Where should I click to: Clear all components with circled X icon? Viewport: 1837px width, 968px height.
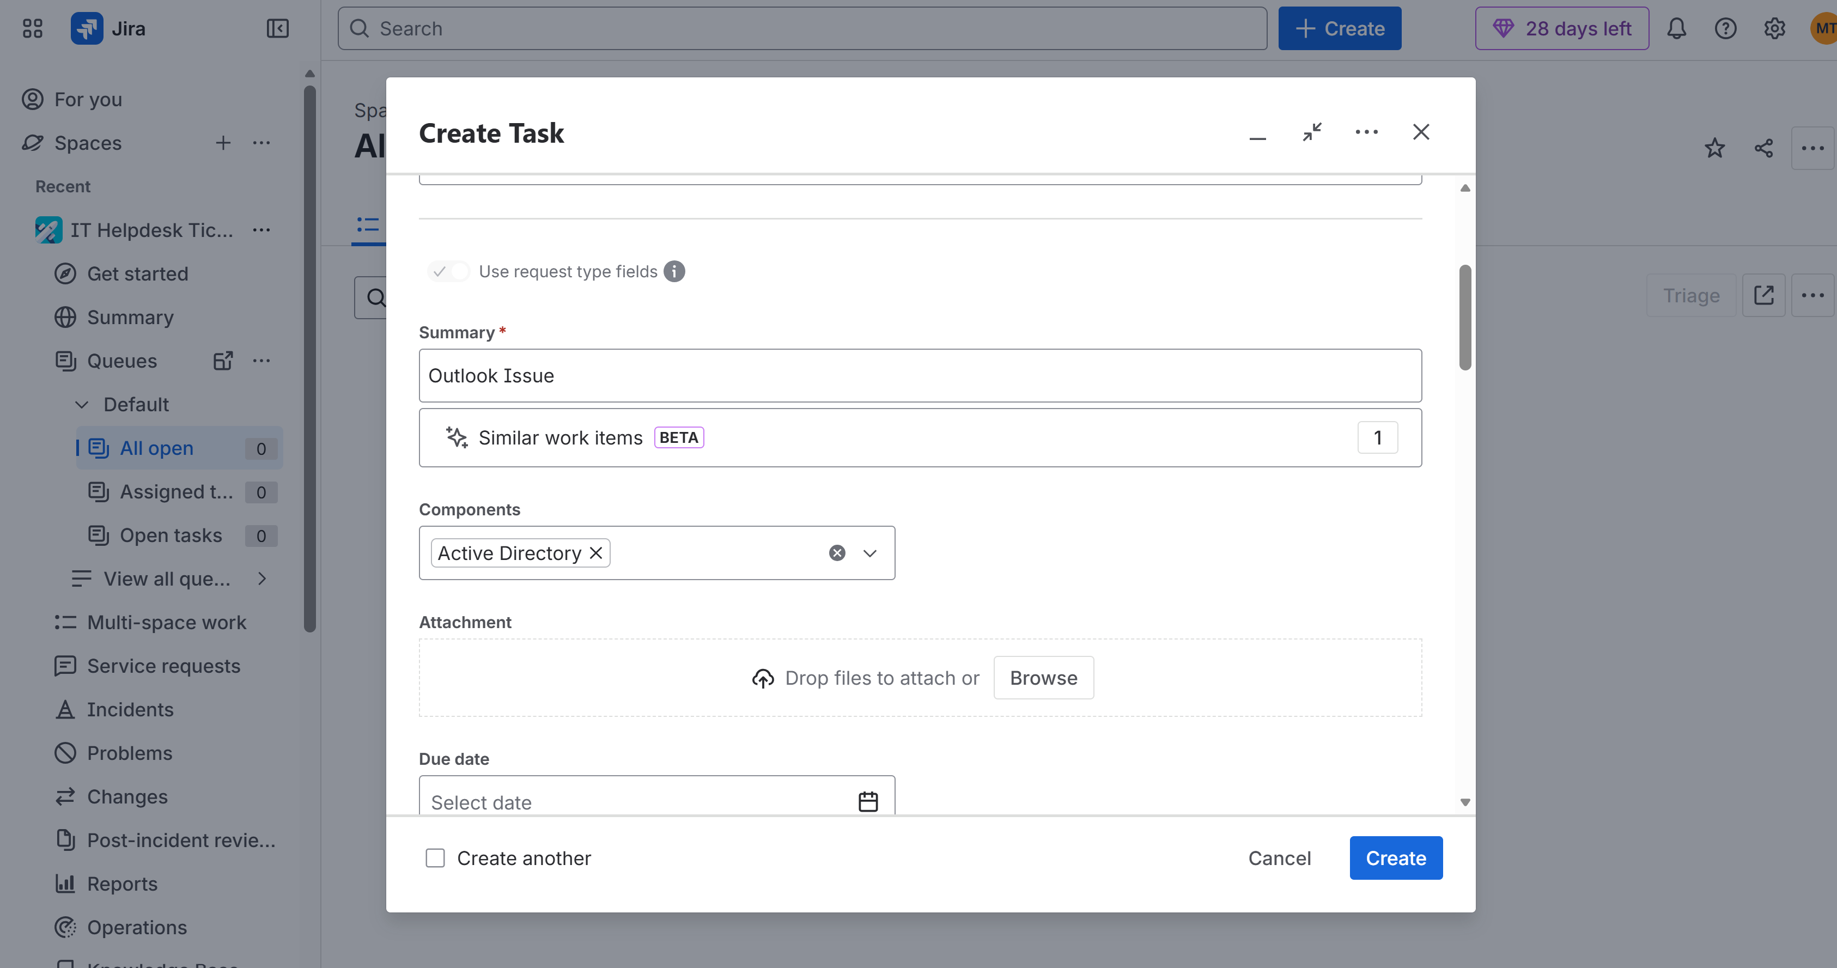[837, 553]
